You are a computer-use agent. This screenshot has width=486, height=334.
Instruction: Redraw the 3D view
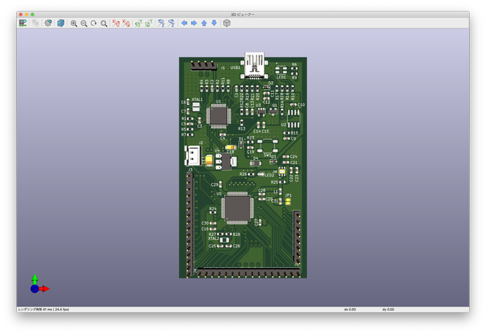93,23
